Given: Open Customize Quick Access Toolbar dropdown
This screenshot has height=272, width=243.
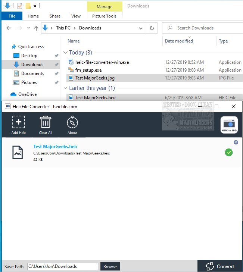Looking at the screenshot, I should [35, 6].
